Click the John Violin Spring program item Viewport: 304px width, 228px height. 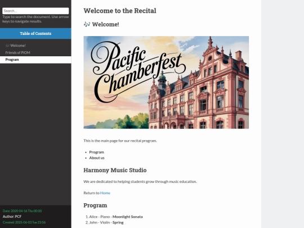coord(106,222)
